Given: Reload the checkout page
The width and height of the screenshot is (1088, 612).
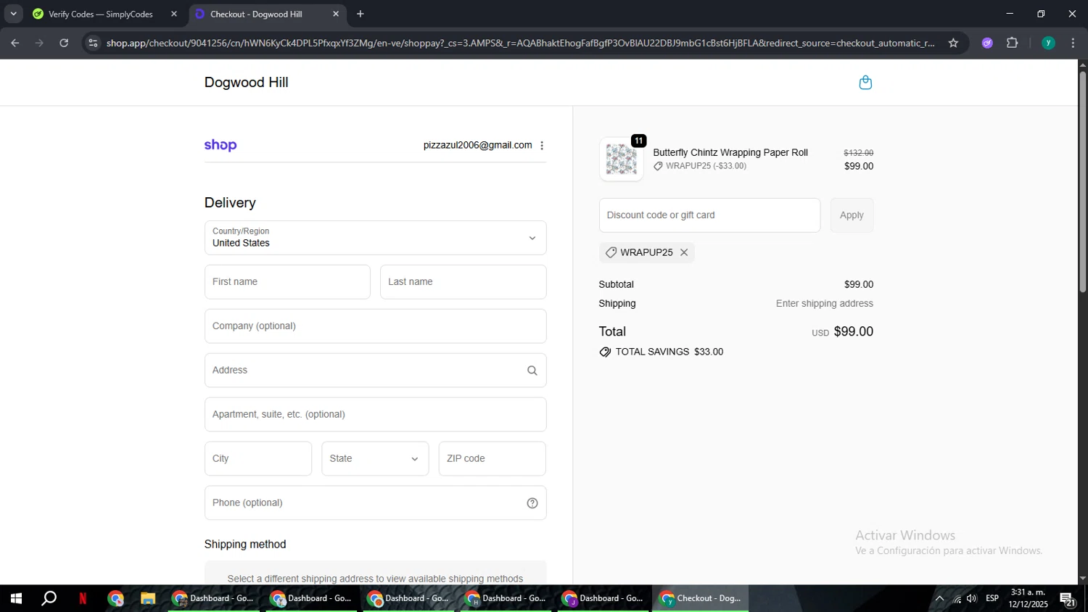Looking at the screenshot, I should click(x=64, y=43).
